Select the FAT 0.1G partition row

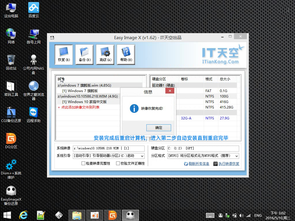point(207,91)
